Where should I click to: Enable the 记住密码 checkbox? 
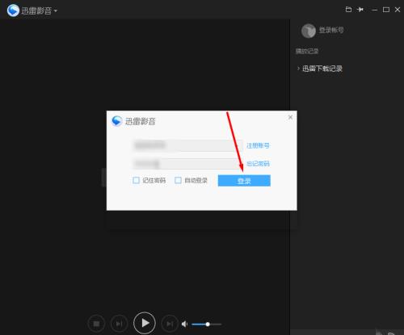pyautogui.click(x=136, y=180)
